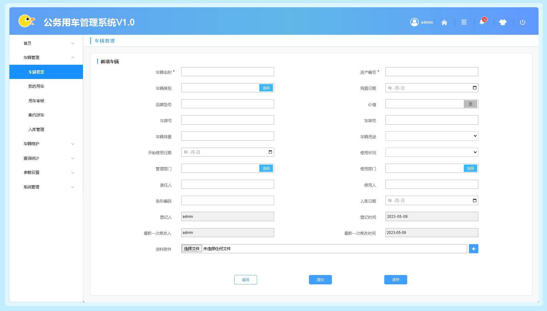Click the 保存 save button

pos(395,280)
